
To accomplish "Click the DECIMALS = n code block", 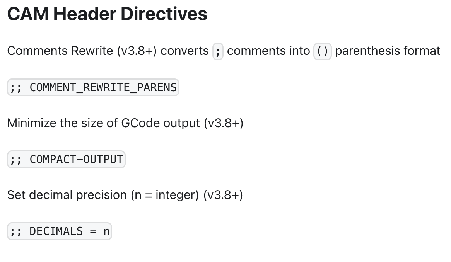I will point(60,231).
